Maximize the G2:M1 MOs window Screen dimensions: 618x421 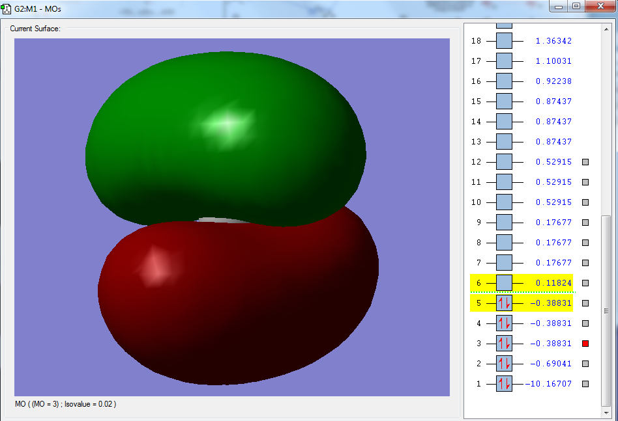click(x=576, y=6)
